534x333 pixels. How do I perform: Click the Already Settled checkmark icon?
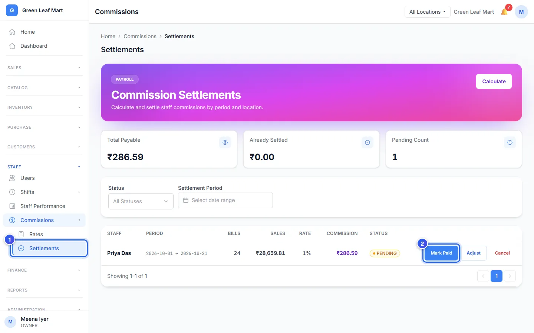(x=367, y=142)
